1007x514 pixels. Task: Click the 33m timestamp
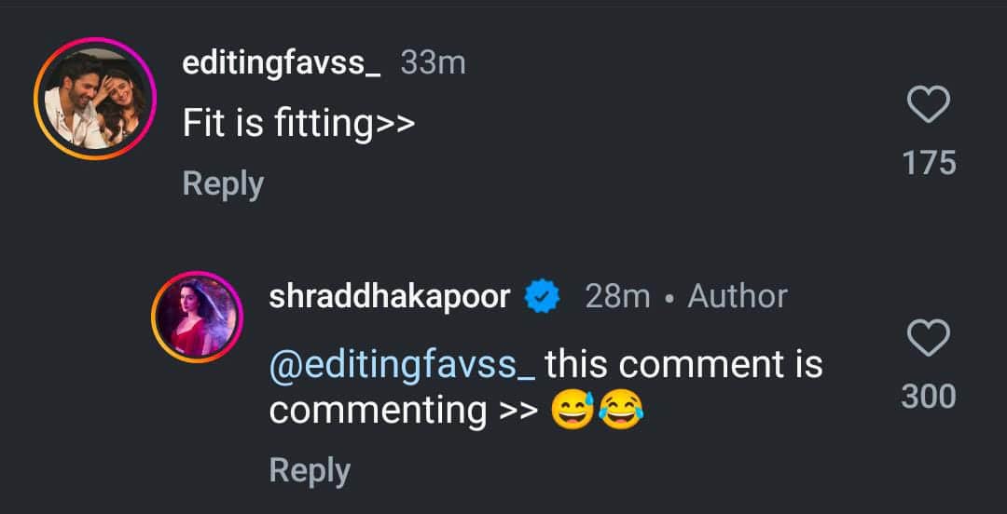pos(433,63)
